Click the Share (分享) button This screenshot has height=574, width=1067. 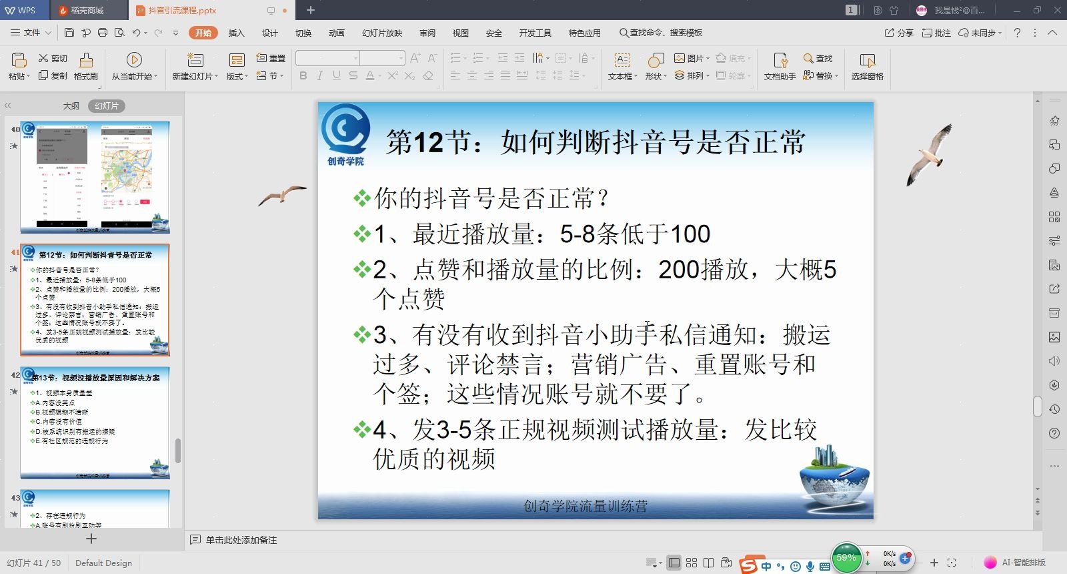coord(899,33)
